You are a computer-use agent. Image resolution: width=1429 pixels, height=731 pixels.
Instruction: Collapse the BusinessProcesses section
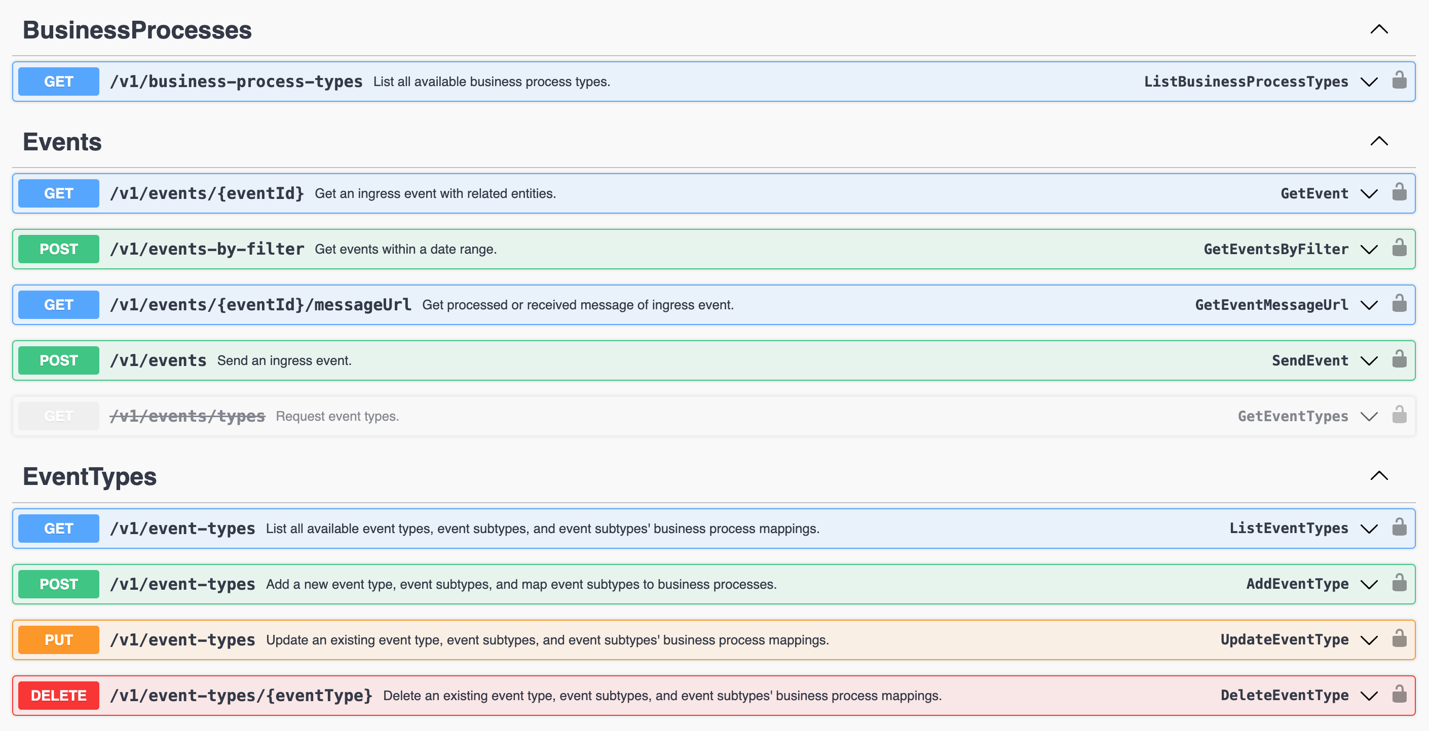pos(1379,29)
